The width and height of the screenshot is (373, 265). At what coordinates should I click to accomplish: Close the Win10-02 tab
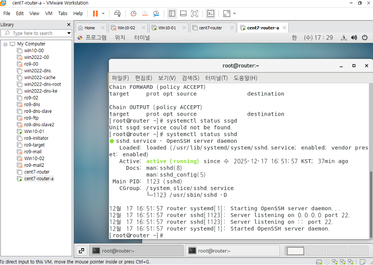point(143,28)
